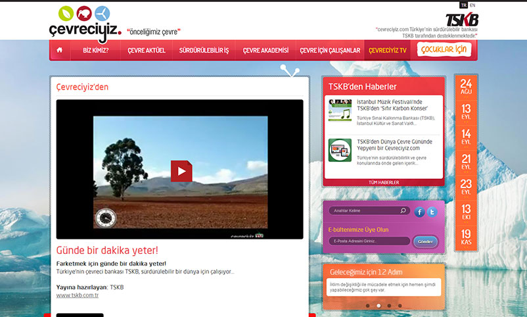The image size is (527, 317).
Task: Click the home icon in navigation bar
Action: click(x=60, y=50)
